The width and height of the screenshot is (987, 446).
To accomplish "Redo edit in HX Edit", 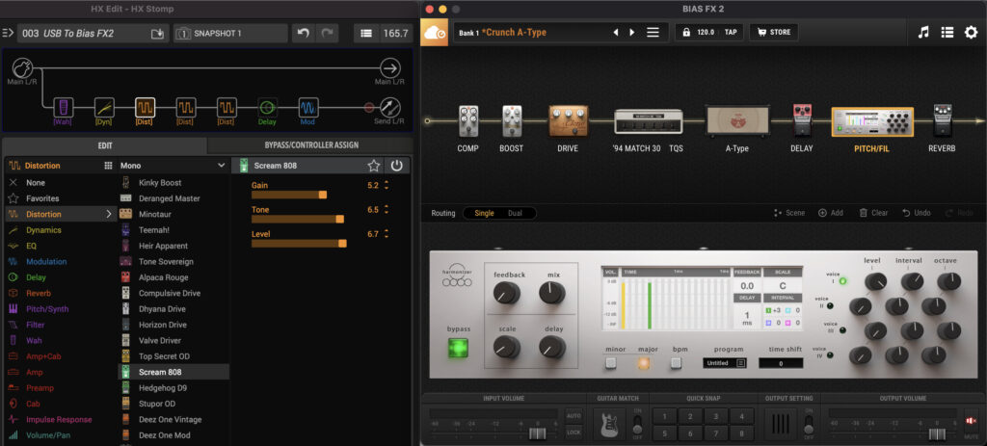I will (x=328, y=34).
